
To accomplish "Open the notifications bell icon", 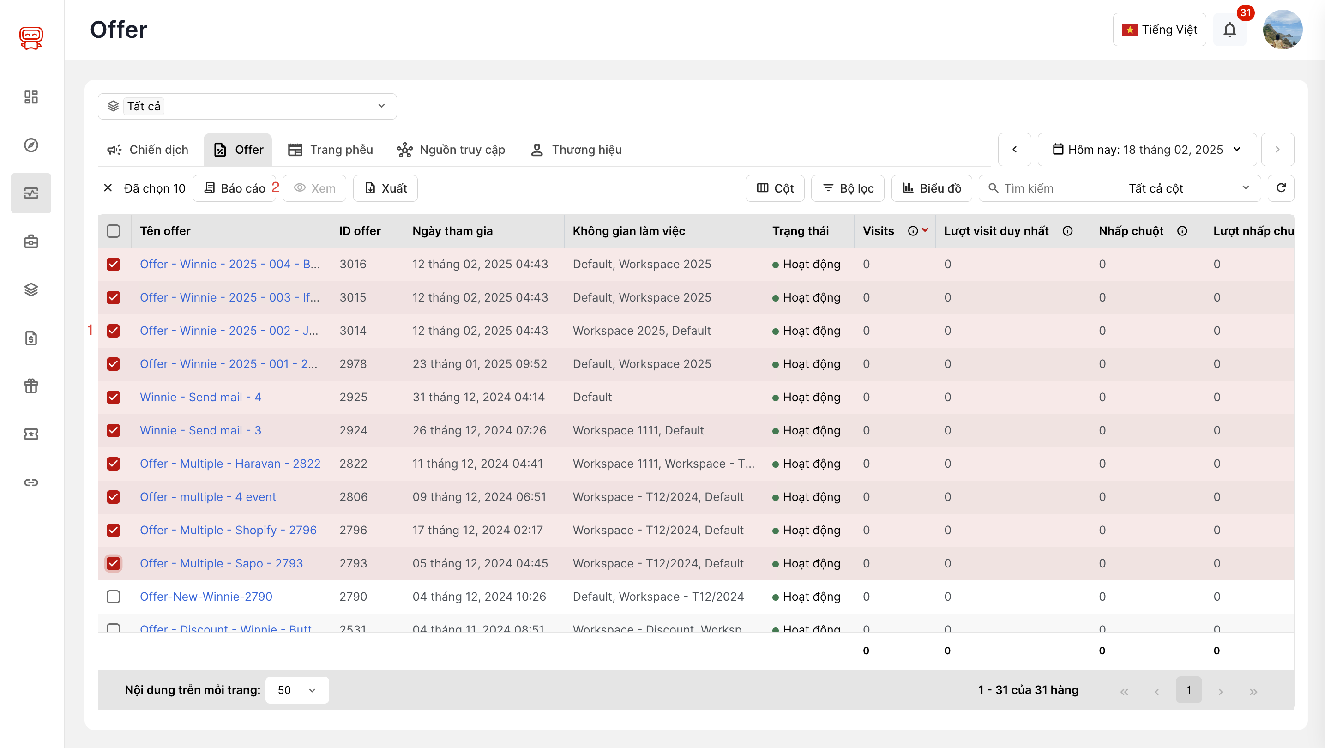I will click(1229, 30).
